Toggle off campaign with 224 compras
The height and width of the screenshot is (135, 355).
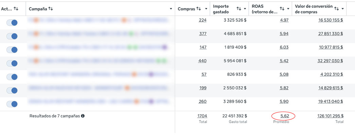[x=12, y=23]
